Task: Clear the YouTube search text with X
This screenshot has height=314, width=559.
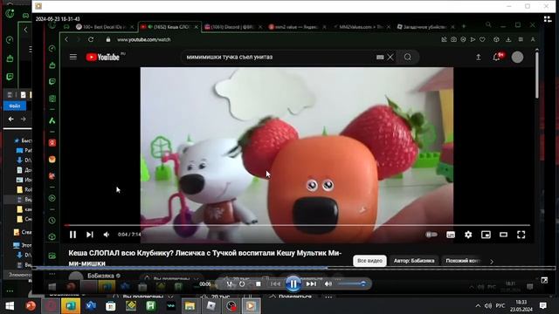Action: (x=390, y=57)
